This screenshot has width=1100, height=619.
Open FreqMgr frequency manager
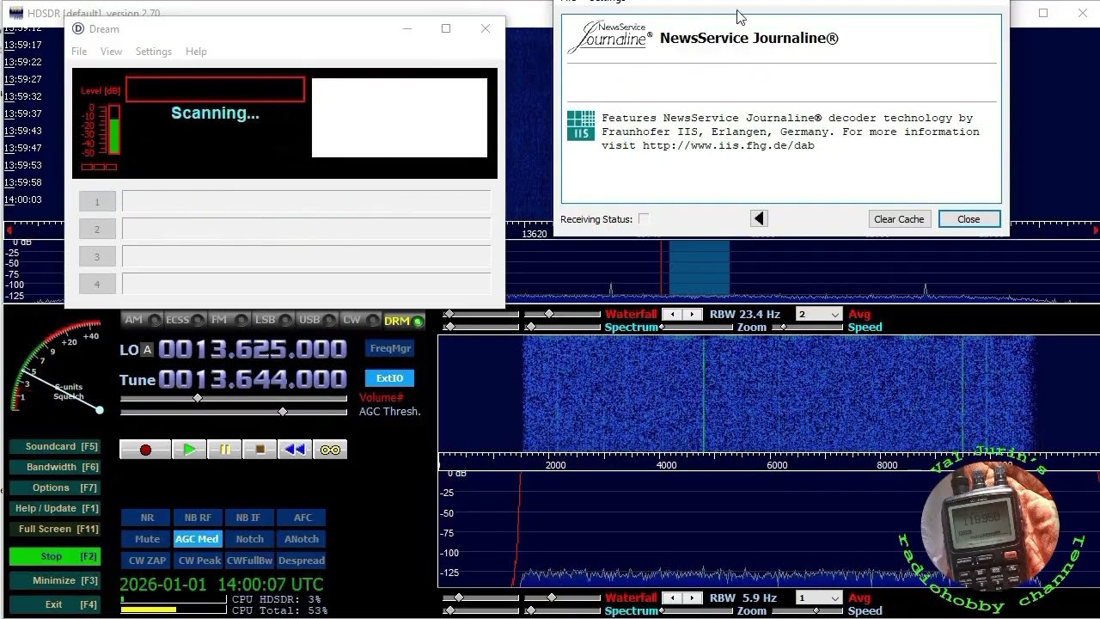[x=389, y=348]
